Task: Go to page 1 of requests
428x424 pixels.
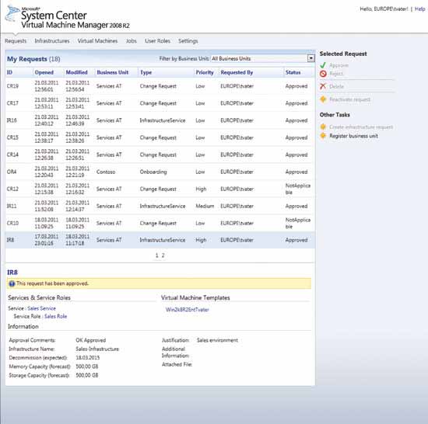Action: coord(156,255)
